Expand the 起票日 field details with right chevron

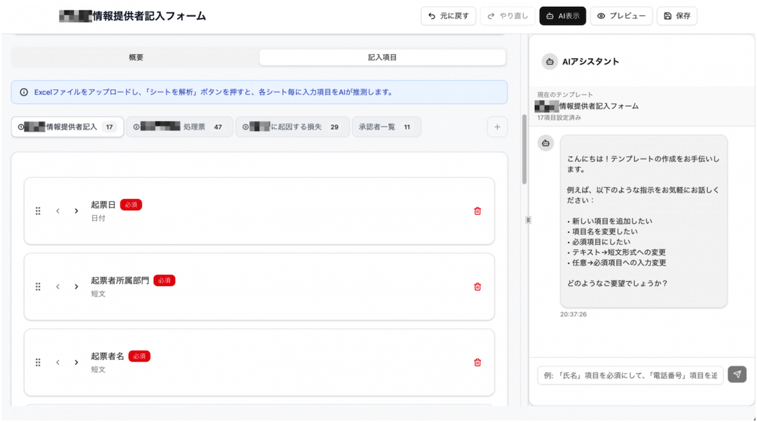point(76,211)
